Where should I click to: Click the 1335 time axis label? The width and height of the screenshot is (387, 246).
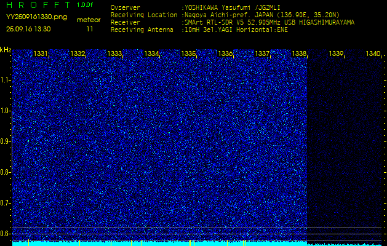(188, 54)
